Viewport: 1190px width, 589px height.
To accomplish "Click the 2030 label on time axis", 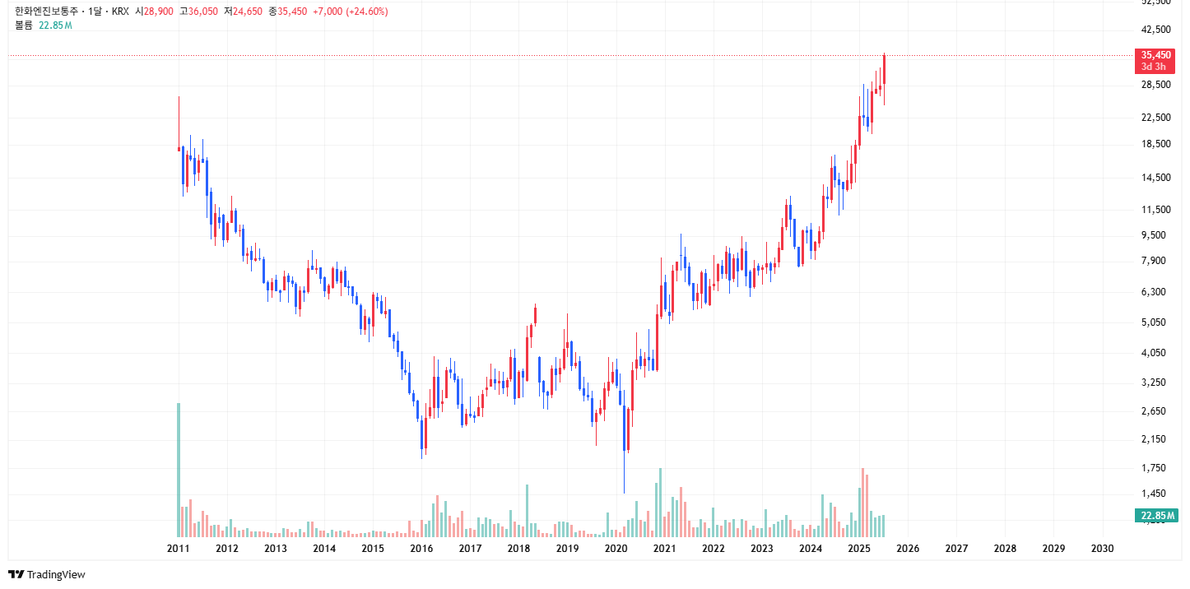I will 1102,549.
